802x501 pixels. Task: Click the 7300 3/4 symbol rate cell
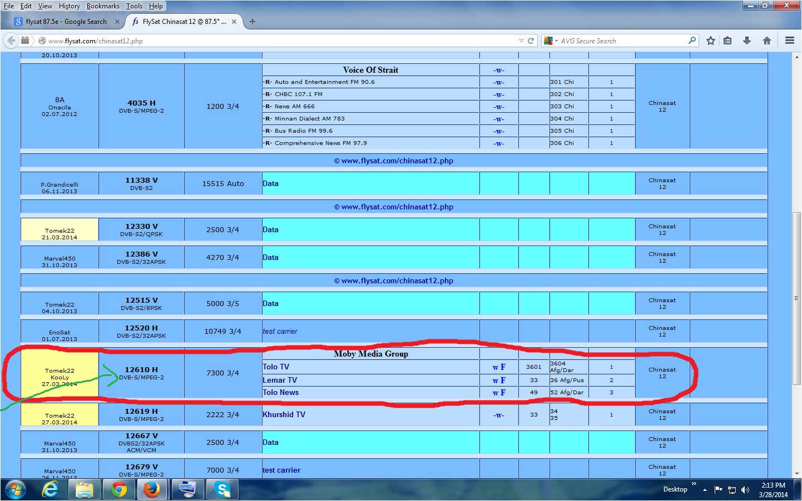223,373
